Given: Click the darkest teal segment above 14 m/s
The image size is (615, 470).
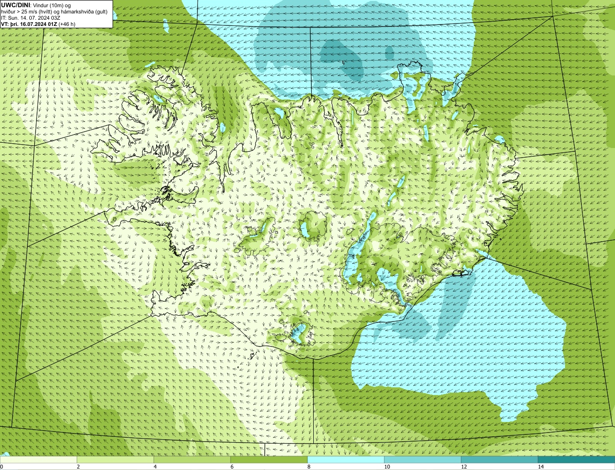Looking at the screenshot, I should [577, 459].
